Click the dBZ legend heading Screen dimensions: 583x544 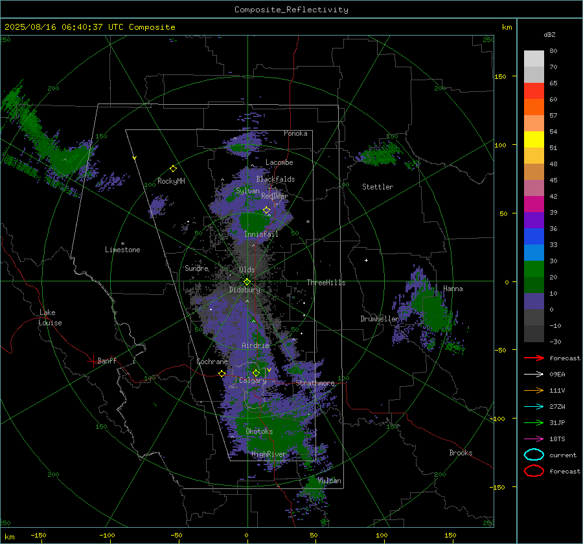pos(549,34)
